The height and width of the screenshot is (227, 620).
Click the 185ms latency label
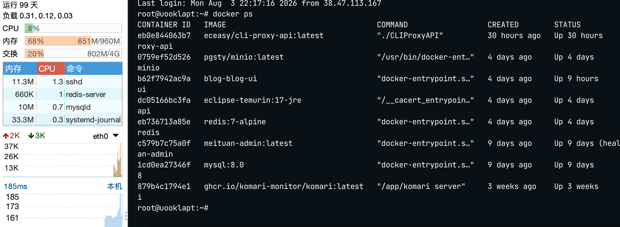pos(16,186)
